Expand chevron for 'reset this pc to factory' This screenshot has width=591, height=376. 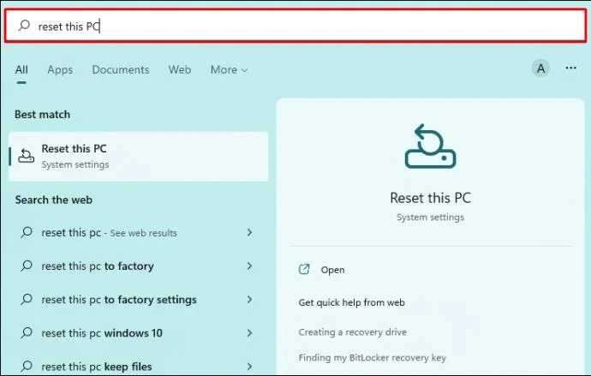tap(249, 266)
